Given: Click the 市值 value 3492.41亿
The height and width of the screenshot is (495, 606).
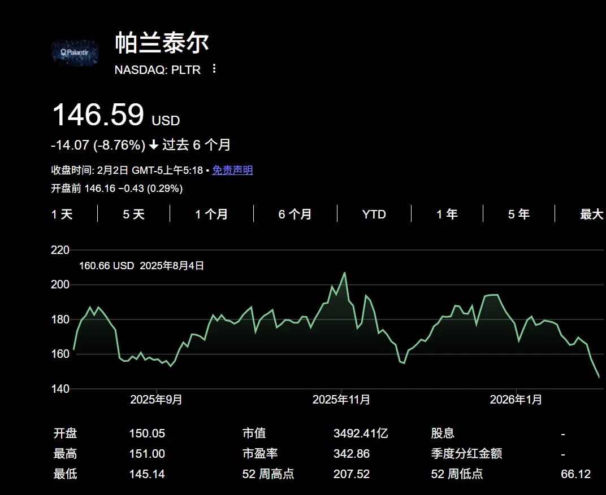Looking at the screenshot, I should click(361, 433).
